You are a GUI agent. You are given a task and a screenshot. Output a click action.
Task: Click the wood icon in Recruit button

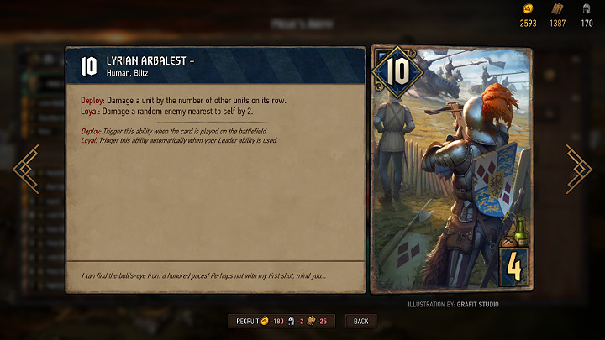coord(312,321)
